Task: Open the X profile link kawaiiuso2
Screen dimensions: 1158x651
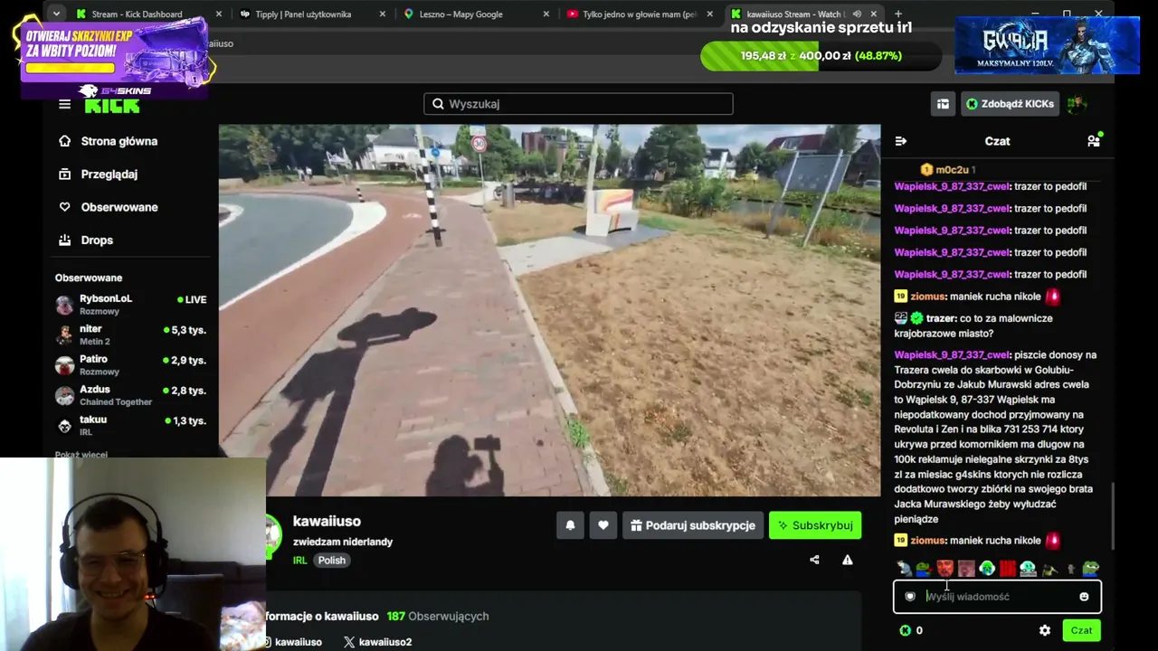Action: pyautogui.click(x=377, y=642)
